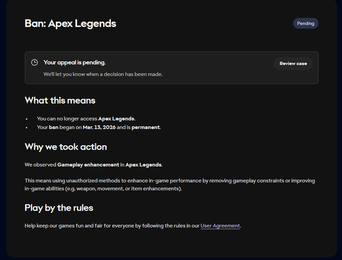
Task: Click bold 'Apex Legends' in first bullet
Action: (x=116, y=118)
